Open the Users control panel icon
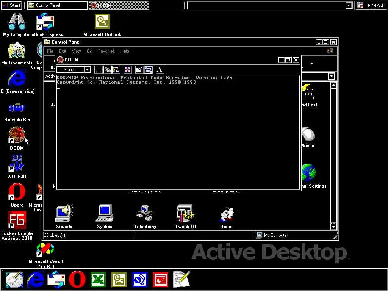 (x=226, y=217)
